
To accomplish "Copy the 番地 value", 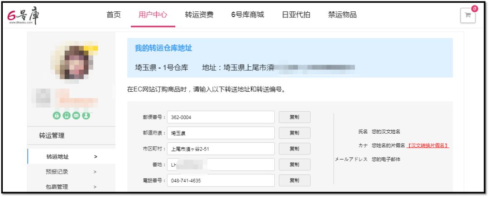I will [294, 164].
